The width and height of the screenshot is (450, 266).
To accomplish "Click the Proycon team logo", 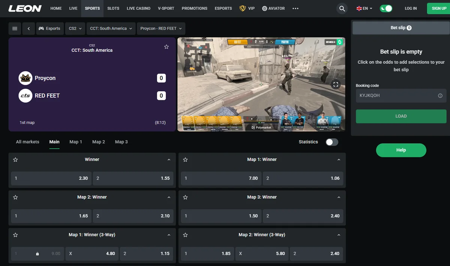I will pyautogui.click(x=25, y=78).
